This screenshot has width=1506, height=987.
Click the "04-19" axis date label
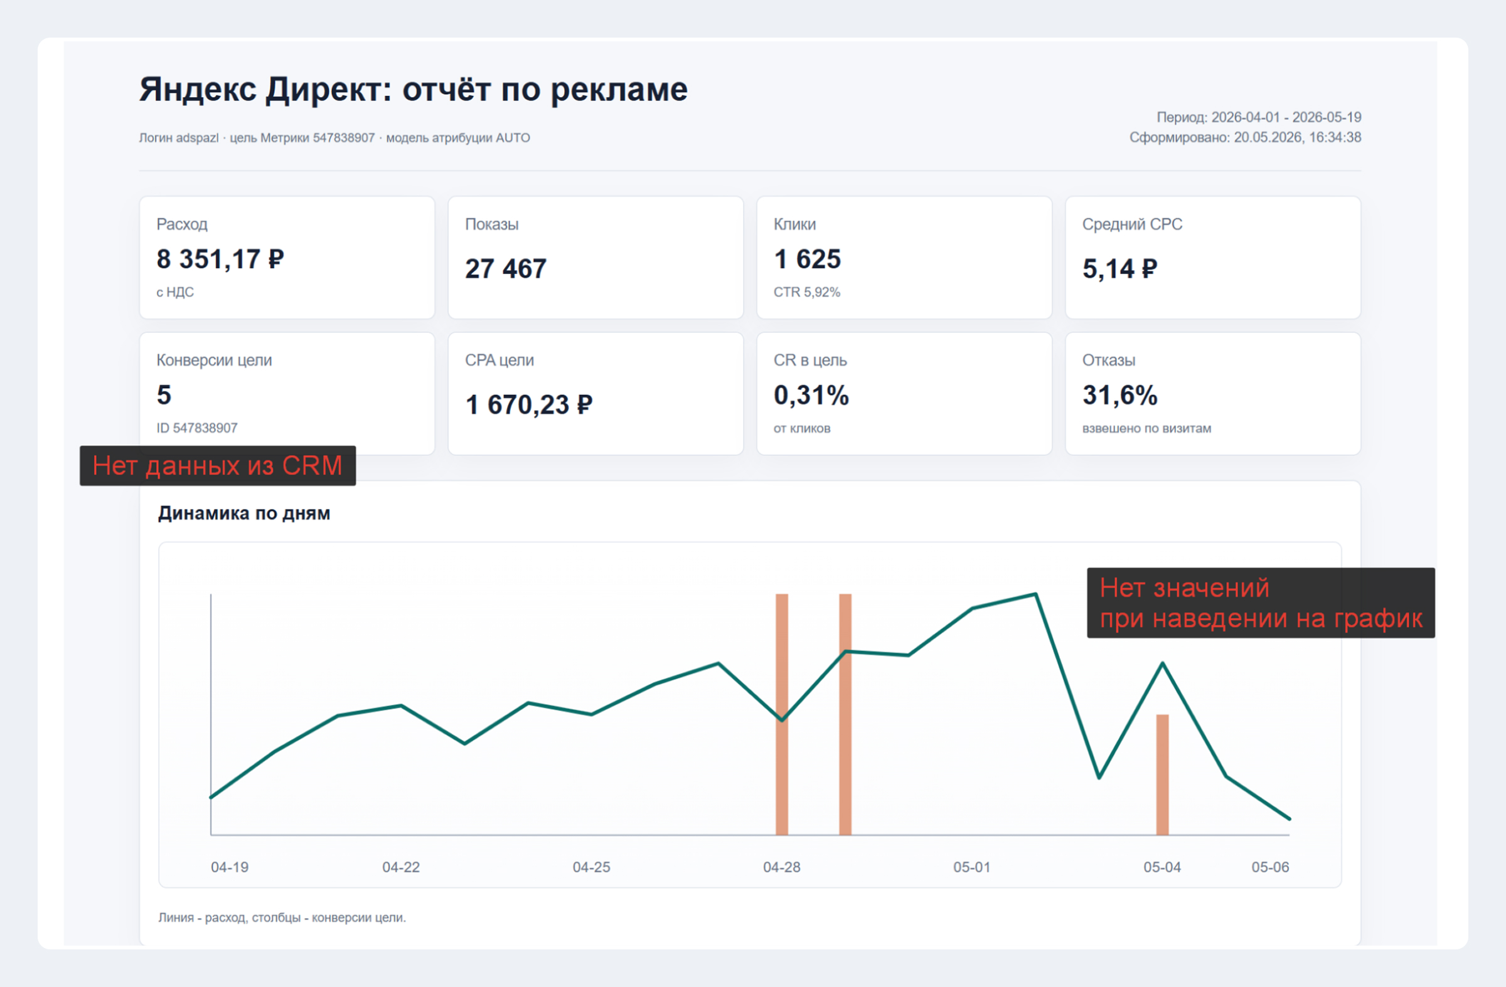(x=230, y=867)
